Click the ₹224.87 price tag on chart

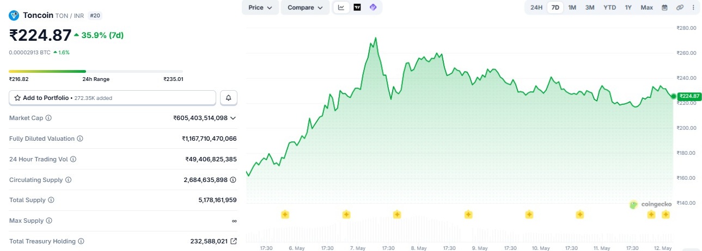click(x=689, y=96)
